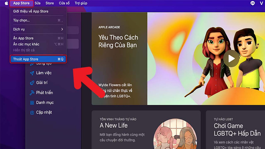
Task: Click the Phát triển hammer icon
Action: tap(32, 93)
